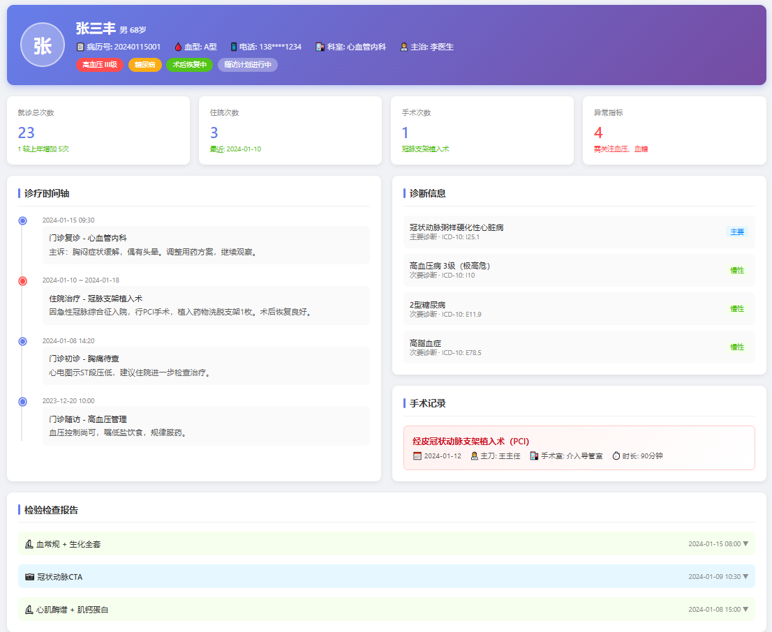The height and width of the screenshot is (632, 772).
Task: Click the 慢性 badge for 2型糖尿病
Action: 737,308
